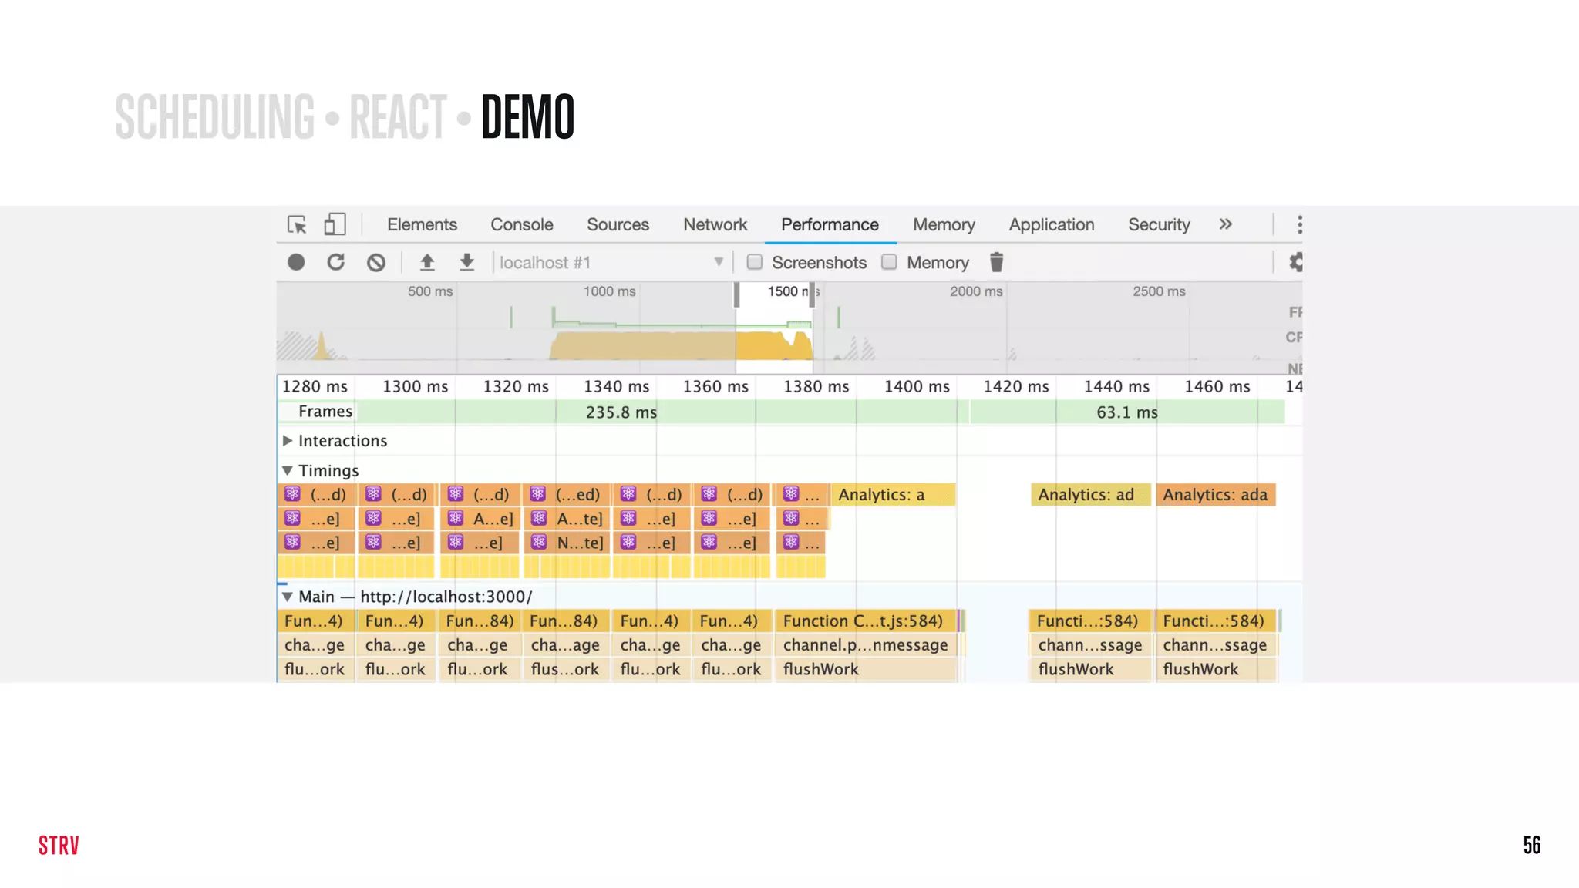The height and width of the screenshot is (888, 1579).
Task: Select the 'cha...age' flame entry
Action: 566,645
